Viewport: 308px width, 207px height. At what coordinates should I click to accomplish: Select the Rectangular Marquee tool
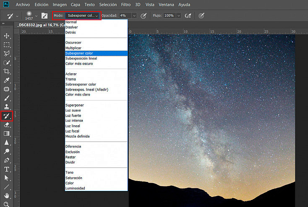tap(6, 45)
